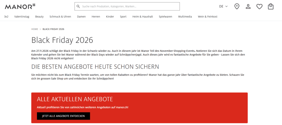Click BLACK FRIDAY 2026 breadcrumb
This screenshot has height=125, width=282.
[x=53, y=29]
